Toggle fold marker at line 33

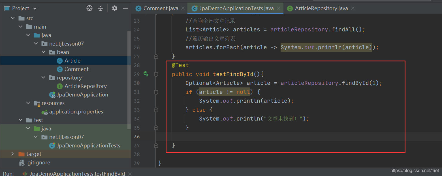[x=156, y=110]
